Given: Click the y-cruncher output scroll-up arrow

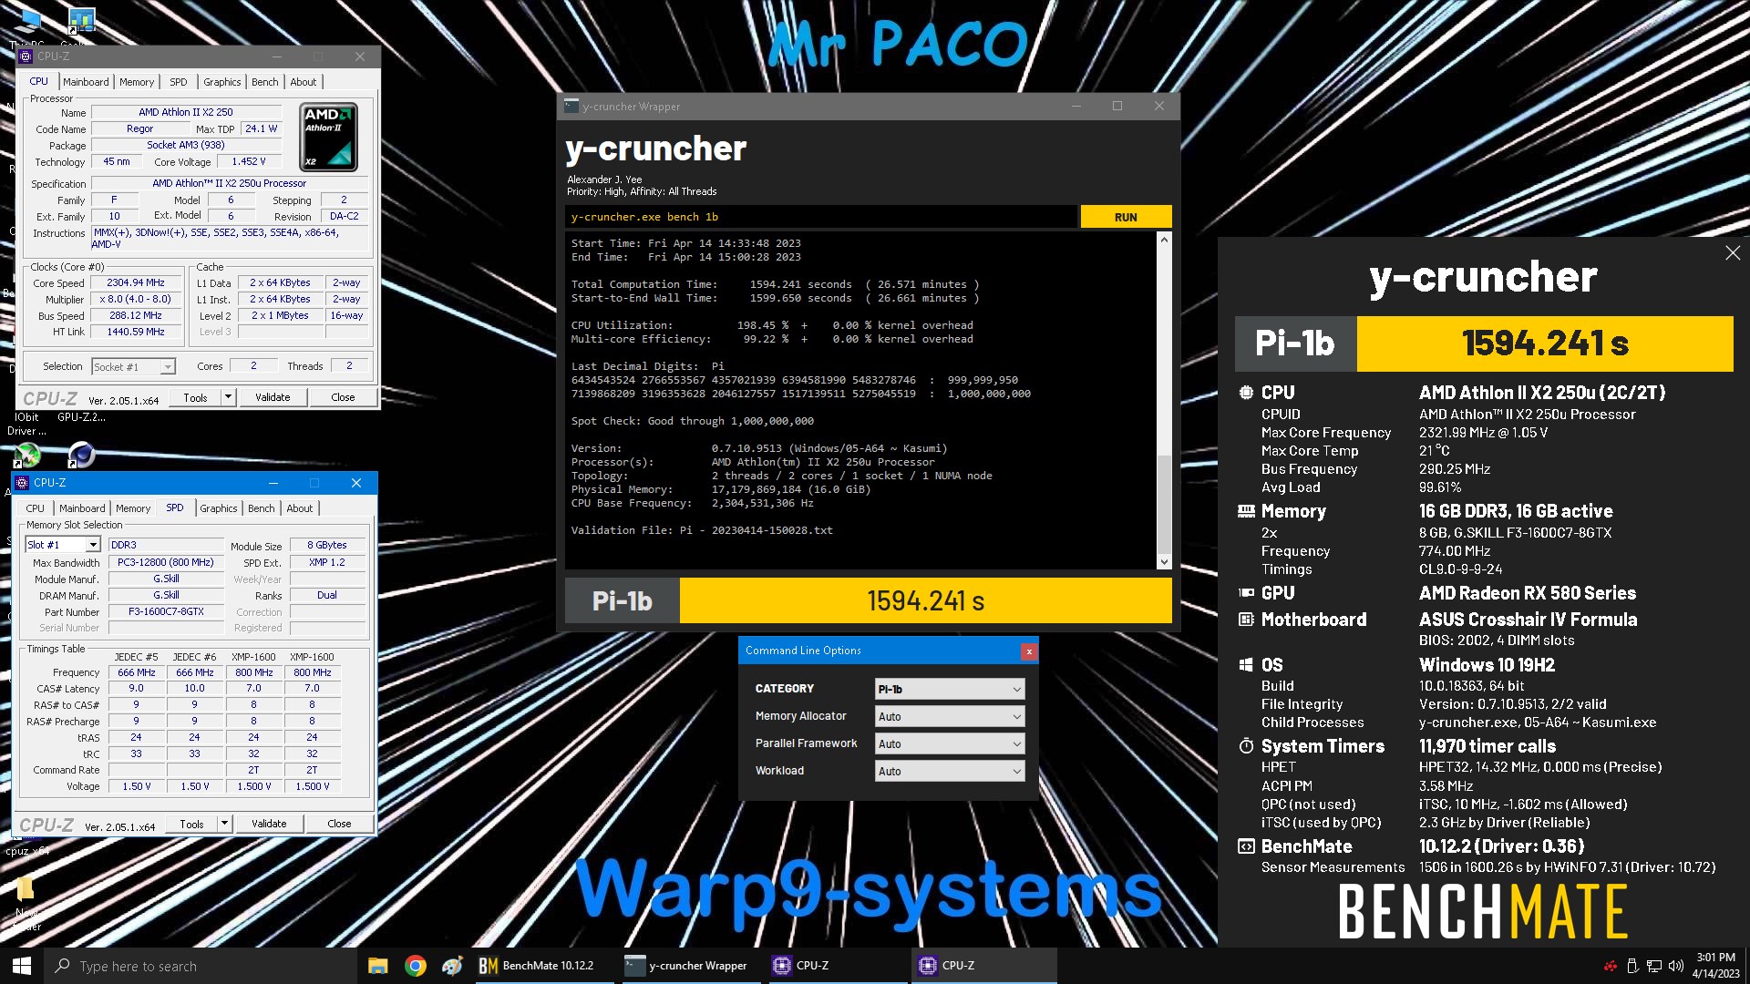Looking at the screenshot, I should point(1164,240).
